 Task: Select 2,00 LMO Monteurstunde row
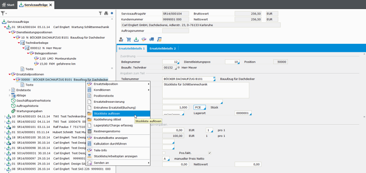tap(55, 58)
